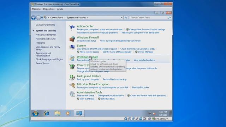Click the VirtualBox shared folders status icon
This screenshot has height=127, width=226.
pos(141,119)
